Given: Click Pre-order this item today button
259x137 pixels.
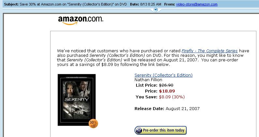Looking at the screenshot, I should pyautogui.click(x=161, y=130).
